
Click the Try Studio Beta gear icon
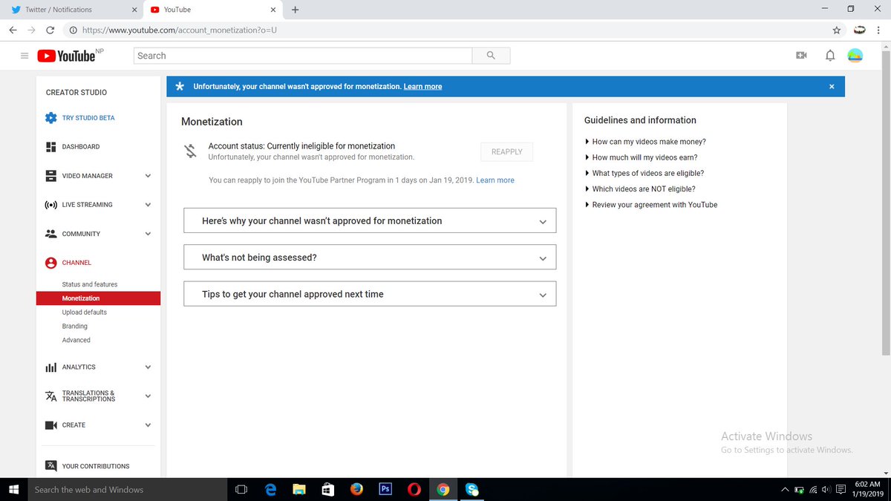click(x=50, y=118)
